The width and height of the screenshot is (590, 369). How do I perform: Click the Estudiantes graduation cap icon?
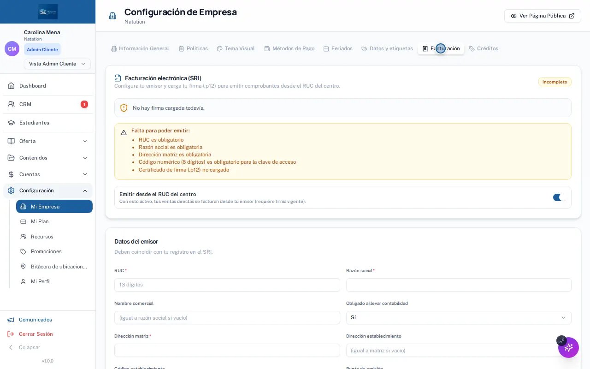tap(11, 123)
